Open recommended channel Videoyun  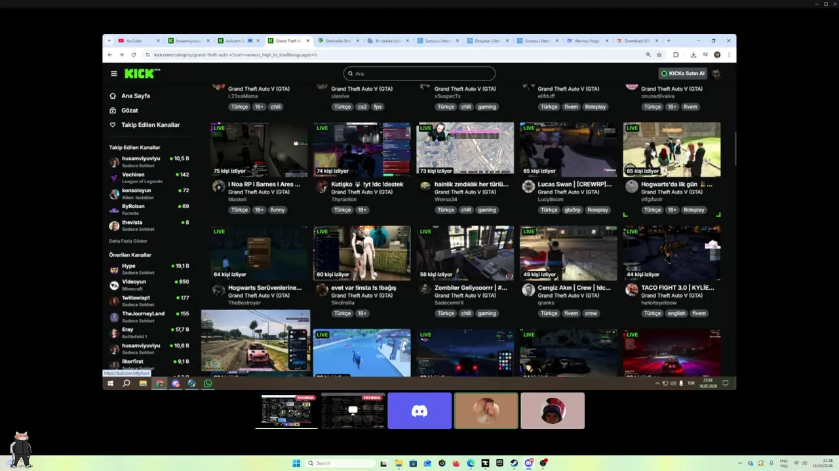[149, 285]
